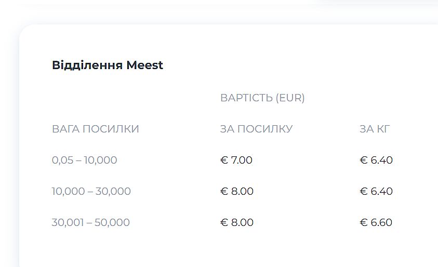This screenshot has height=267, width=438.
Task: Click the ВАРТІСТЬ (EUR) header
Action: point(262,98)
